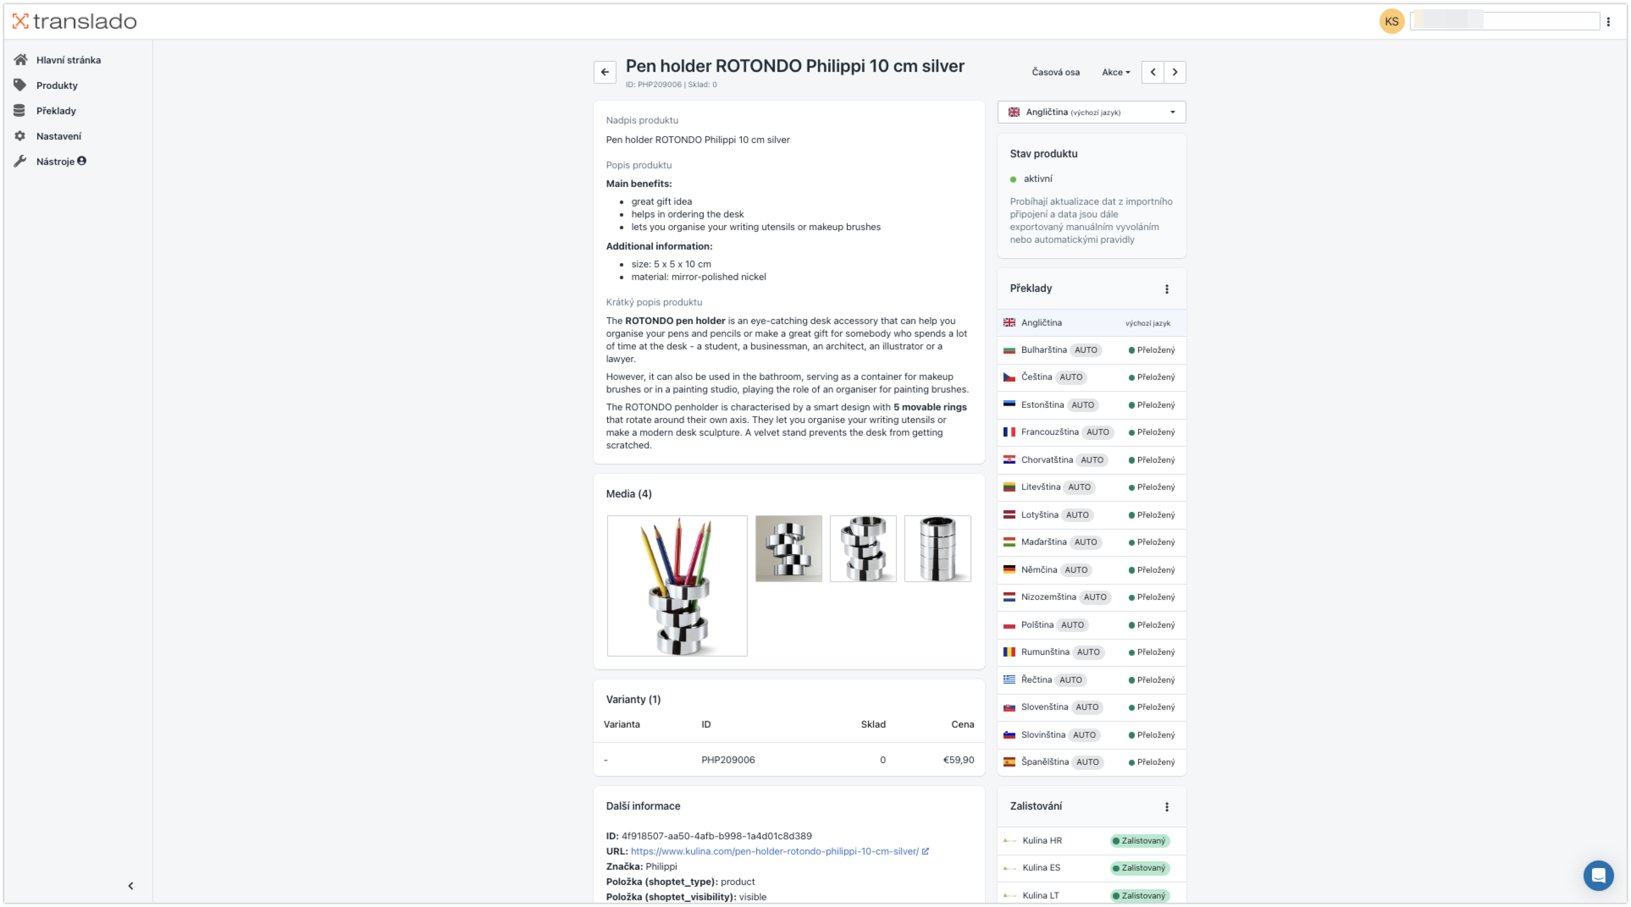Collapse the sidebar with the chevron
The height and width of the screenshot is (907, 1631).
pyautogui.click(x=130, y=885)
